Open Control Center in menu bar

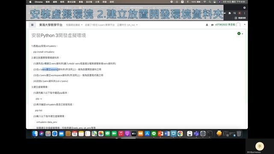(214, 2)
